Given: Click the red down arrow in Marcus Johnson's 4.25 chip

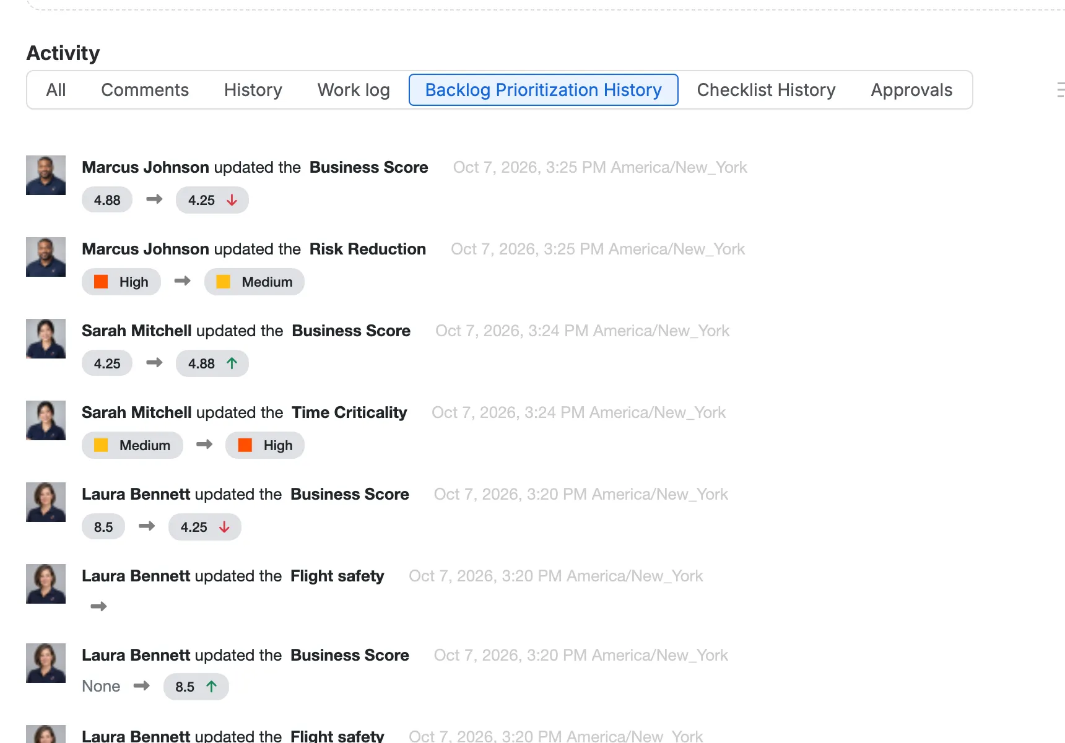Looking at the screenshot, I should pyautogui.click(x=232, y=200).
